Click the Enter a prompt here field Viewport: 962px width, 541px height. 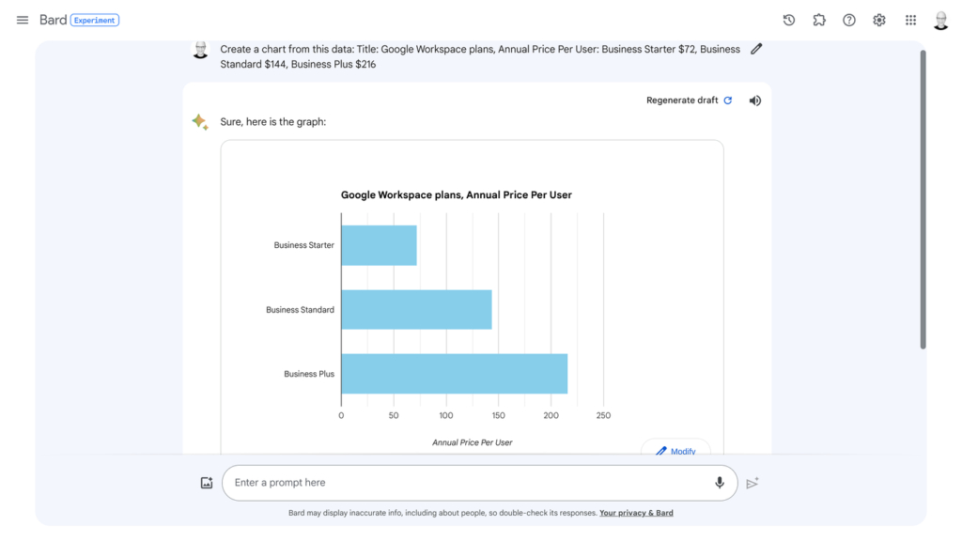(423, 482)
